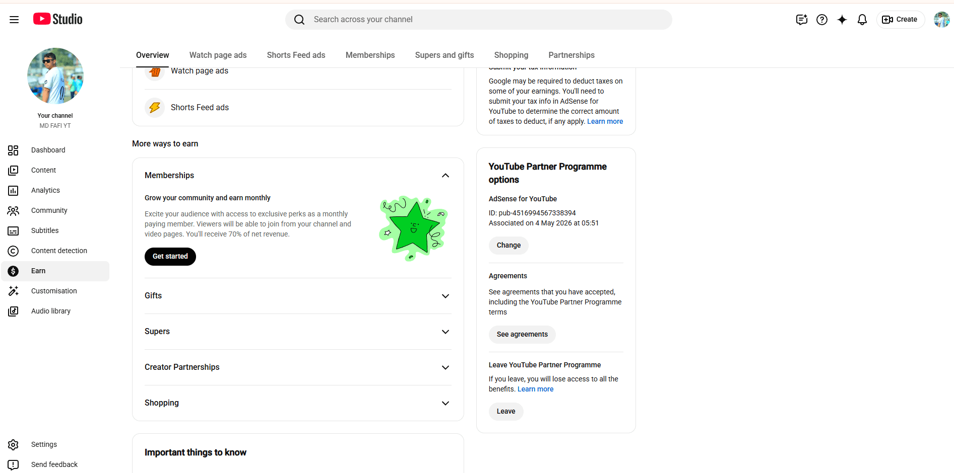This screenshot has height=473, width=954.
Task: Open the notifications bell
Action: tap(862, 20)
